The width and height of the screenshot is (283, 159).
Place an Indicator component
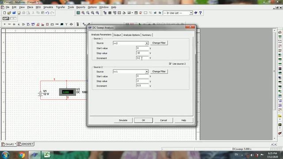pyautogui.click(x=47, y=24)
